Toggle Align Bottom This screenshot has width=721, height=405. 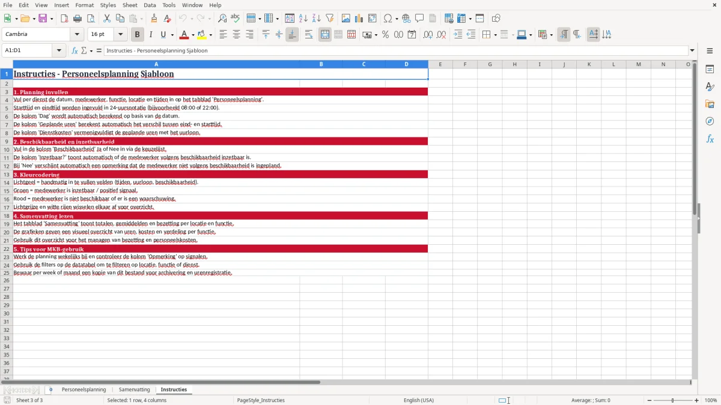tap(292, 35)
